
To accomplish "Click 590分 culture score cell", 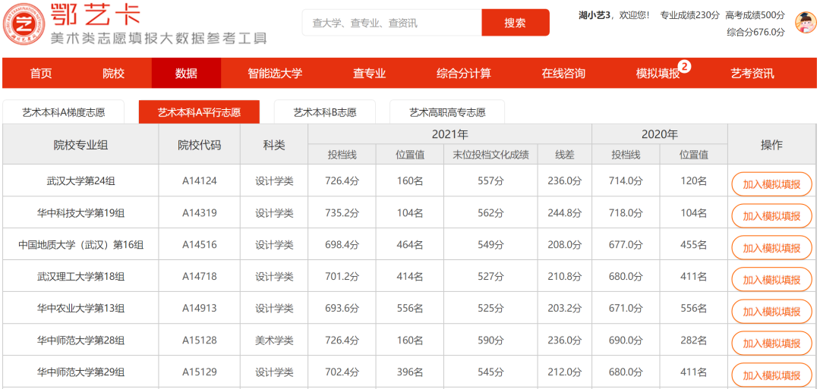I will pyautogui.click(x=490, y=340).
